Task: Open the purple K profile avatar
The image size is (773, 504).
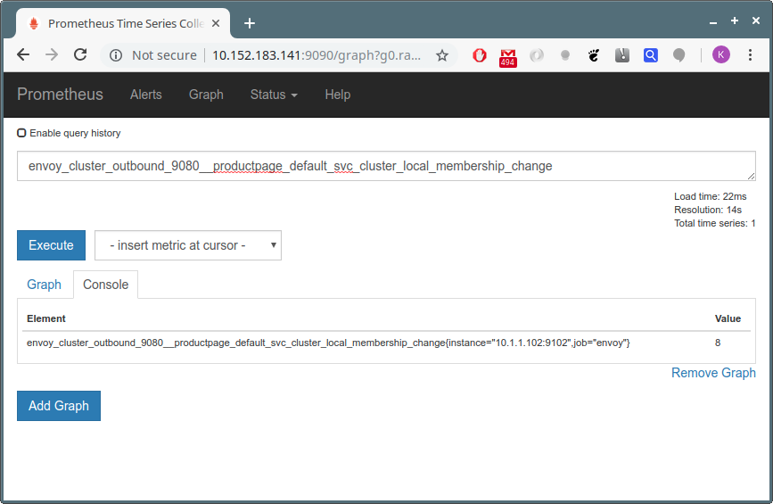Action: (720, 54)
